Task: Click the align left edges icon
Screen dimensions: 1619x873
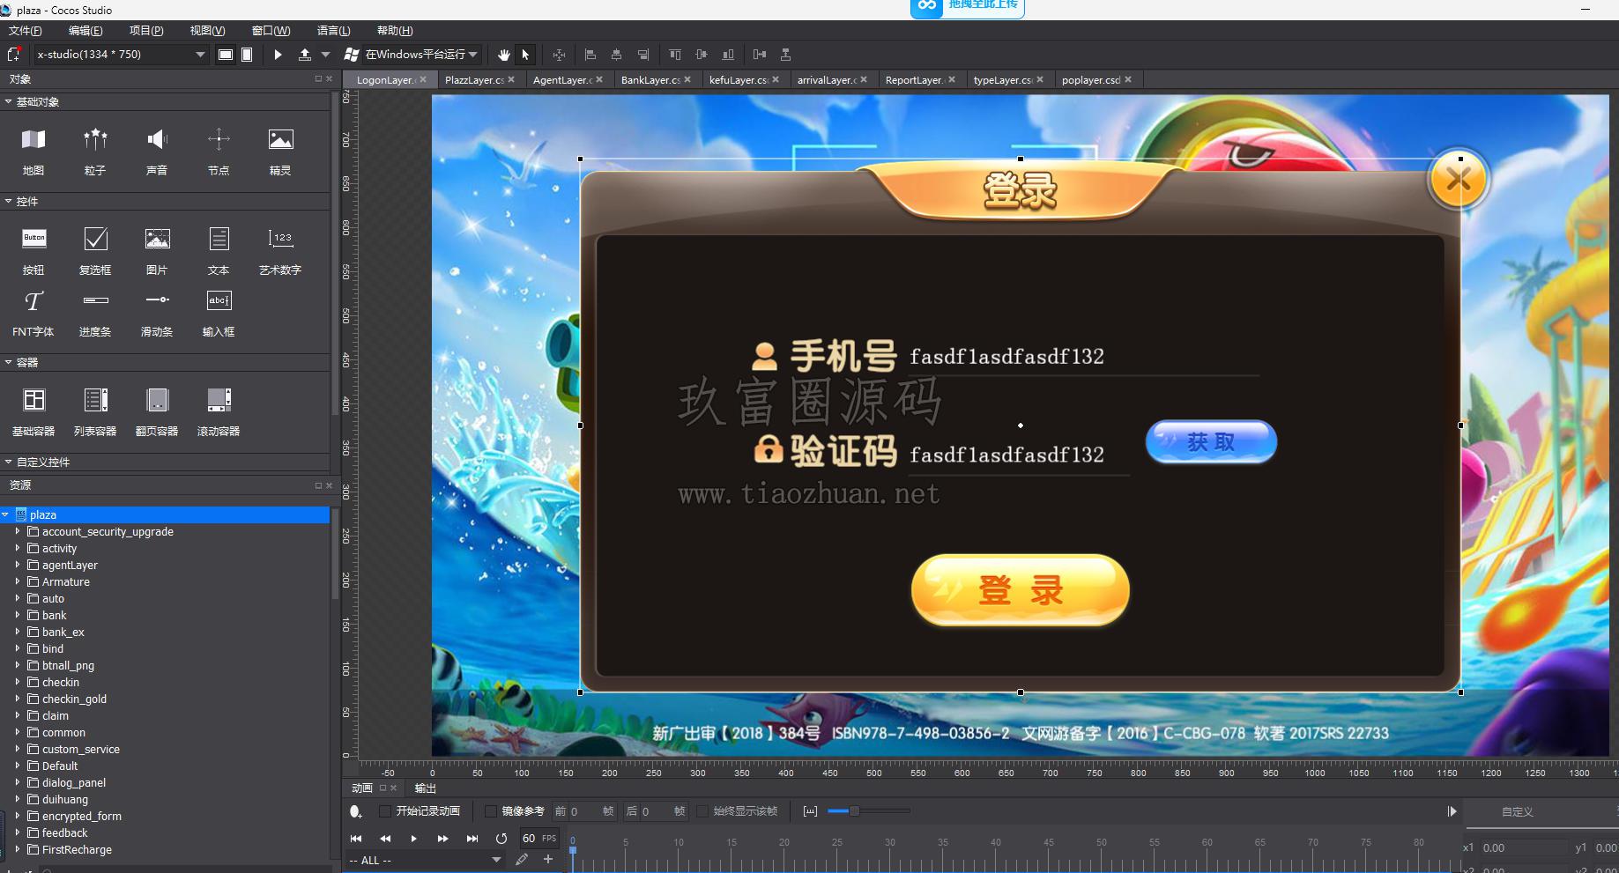Action: 590,55
